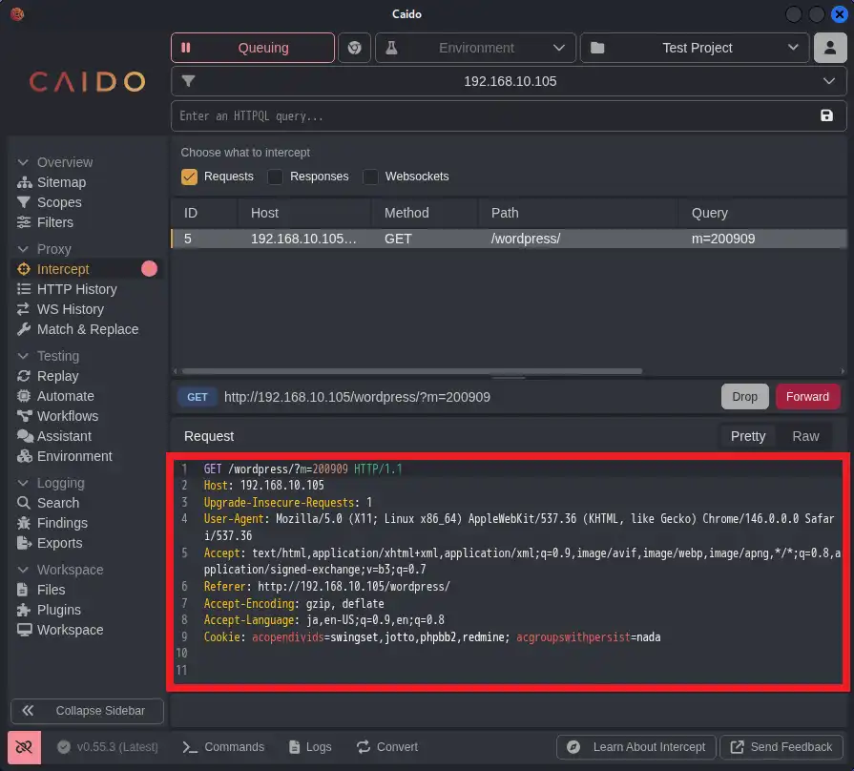Switch to the Raw request view tab

[x=805, y=436]
